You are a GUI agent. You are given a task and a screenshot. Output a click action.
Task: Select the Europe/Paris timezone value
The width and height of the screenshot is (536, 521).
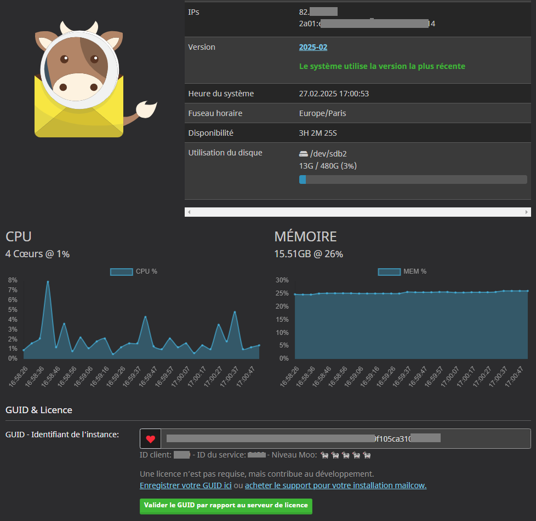pos(322,113)
